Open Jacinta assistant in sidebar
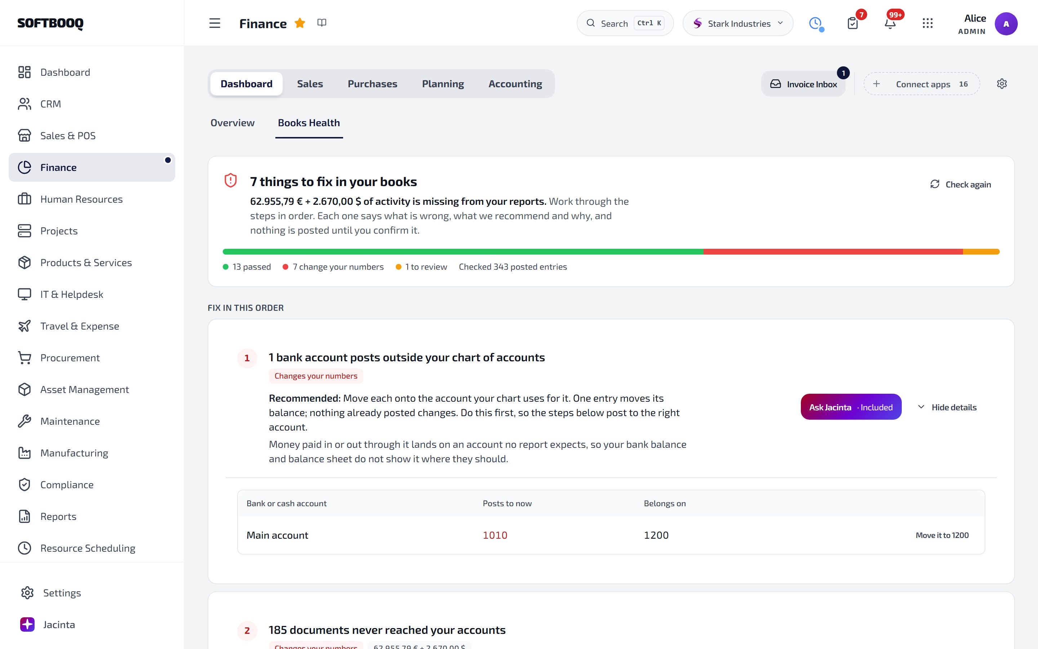This screenshot has height=649, width=1038. [92, 624]
